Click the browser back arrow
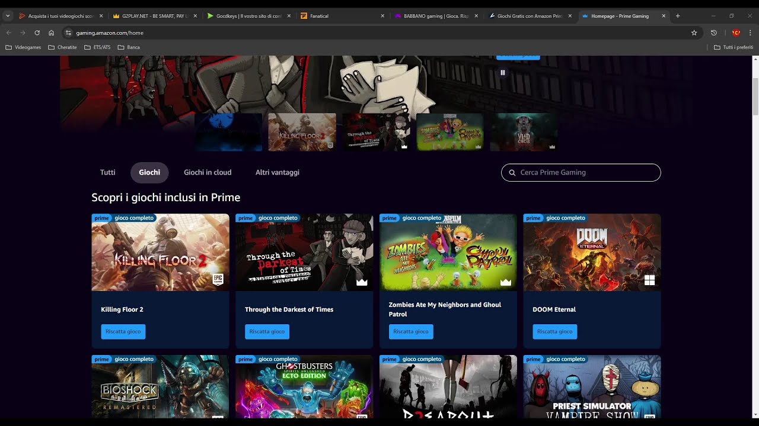The image size is (759, 426). pyautogui.click(x=8, y=33)
